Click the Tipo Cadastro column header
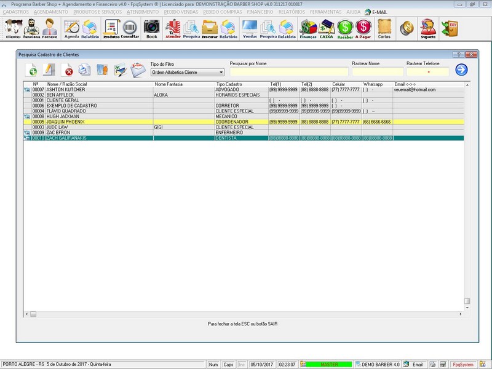Image resolution: width=492 pixels, height=369 pixels. click(229, 84)
